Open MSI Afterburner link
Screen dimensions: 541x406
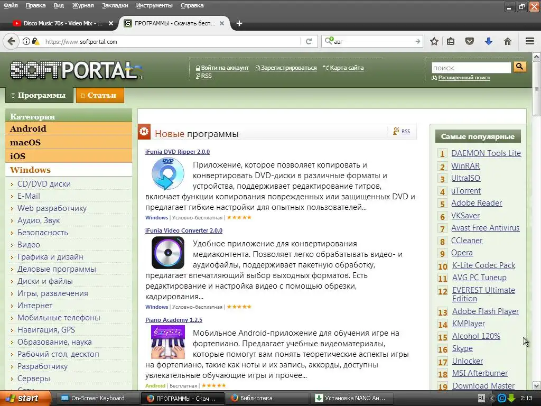480,373
